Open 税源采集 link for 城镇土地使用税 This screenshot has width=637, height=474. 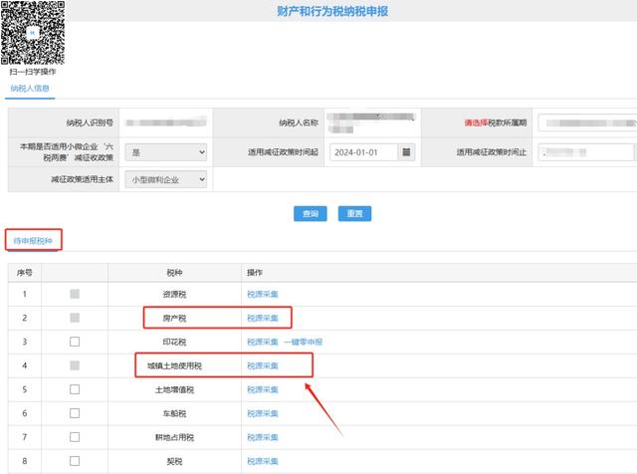click(263, 365)
